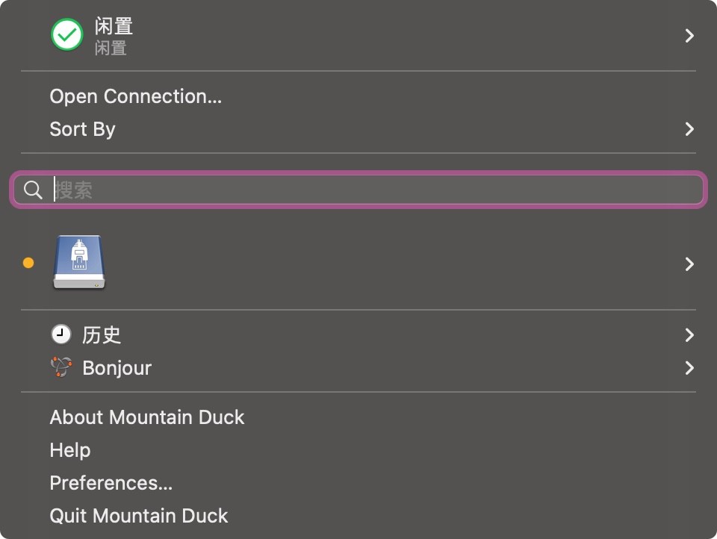Click the Sort By menu label
The width and height of the screenshot is (717, 539).
(82, 128)
